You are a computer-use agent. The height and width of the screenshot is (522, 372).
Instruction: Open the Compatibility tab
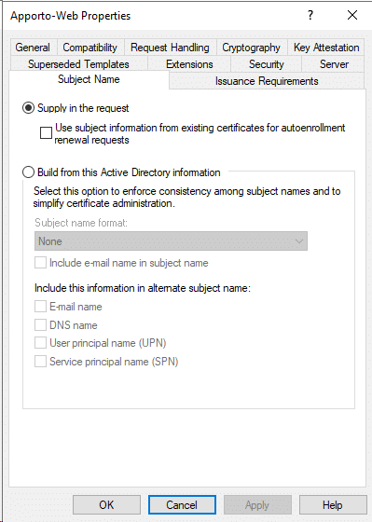(x=90, y=48)
